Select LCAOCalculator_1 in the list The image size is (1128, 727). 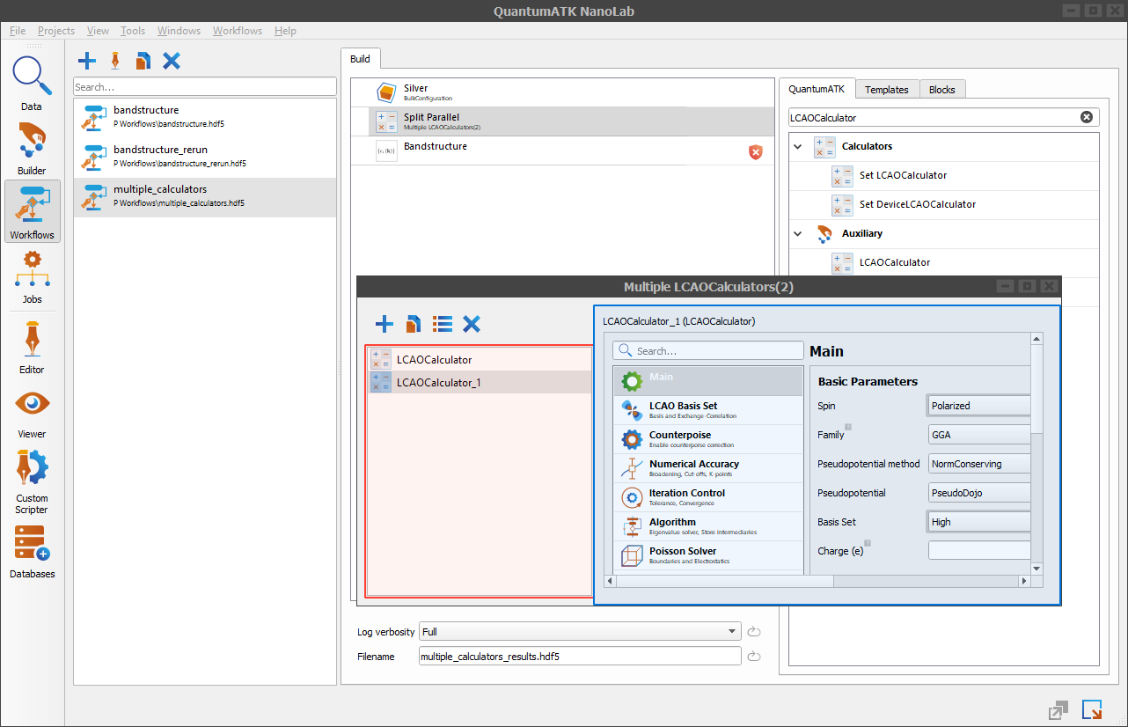tap(480, 382)
